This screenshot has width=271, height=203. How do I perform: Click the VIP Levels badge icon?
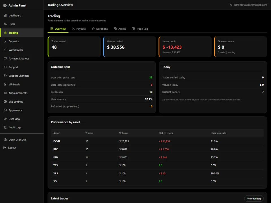tap(5, 84)
